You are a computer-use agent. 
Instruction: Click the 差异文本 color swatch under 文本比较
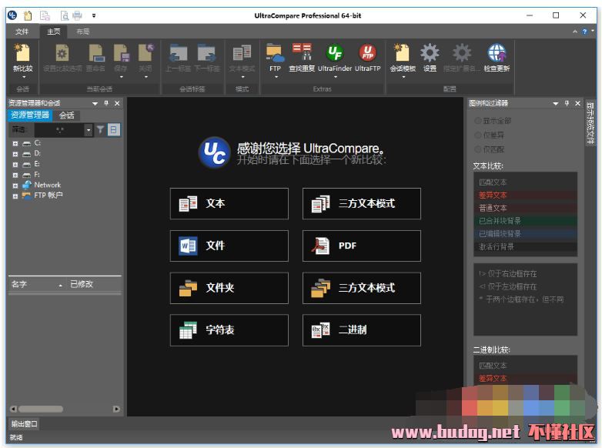[x=525, y=196]
